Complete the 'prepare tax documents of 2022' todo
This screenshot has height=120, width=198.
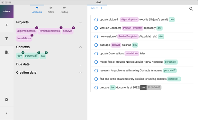96,88
